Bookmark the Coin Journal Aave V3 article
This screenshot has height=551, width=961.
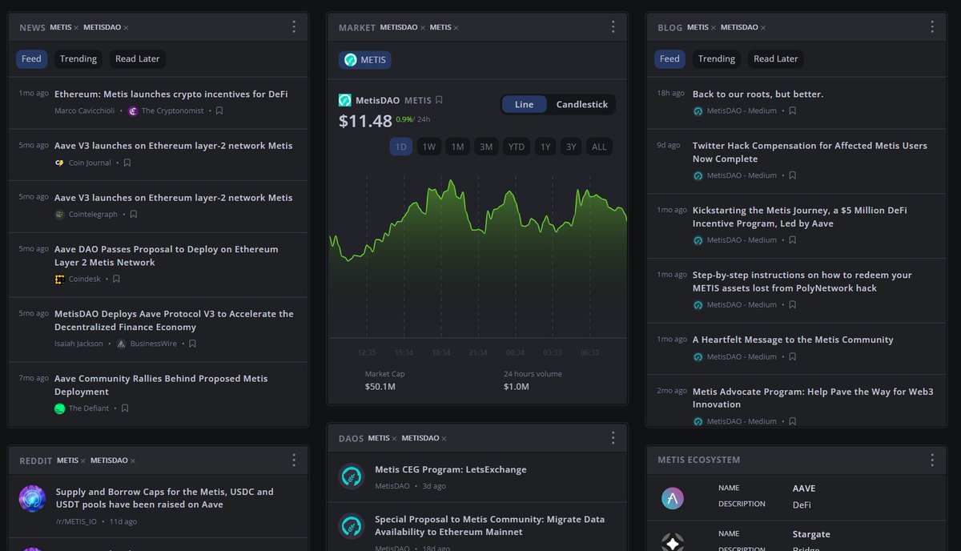coord(127,163)
